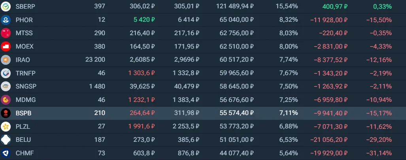This screenshot has width=406, height=160.
Task: Select the BELU ticker name
Action: click(x=23, y=140)
